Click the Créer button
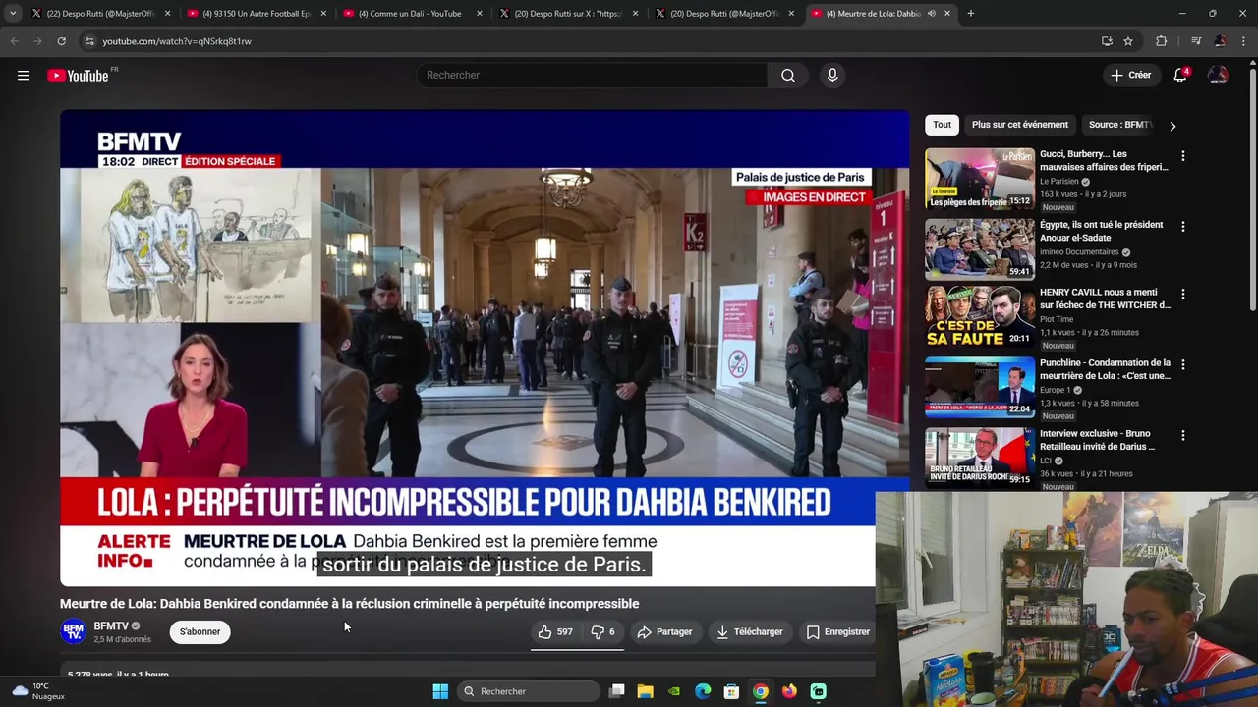Image resolution: width=1258 pixels, height=707 pixels. [1131, 75]
